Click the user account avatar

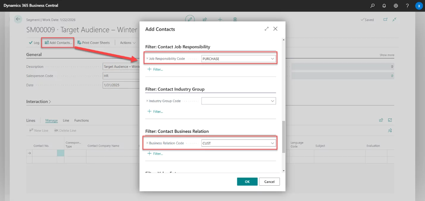[x=419, y=6]
